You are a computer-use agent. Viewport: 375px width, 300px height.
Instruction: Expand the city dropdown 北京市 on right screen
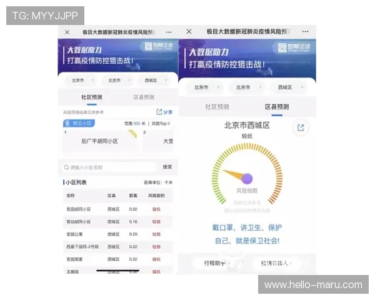coord(248,87)
